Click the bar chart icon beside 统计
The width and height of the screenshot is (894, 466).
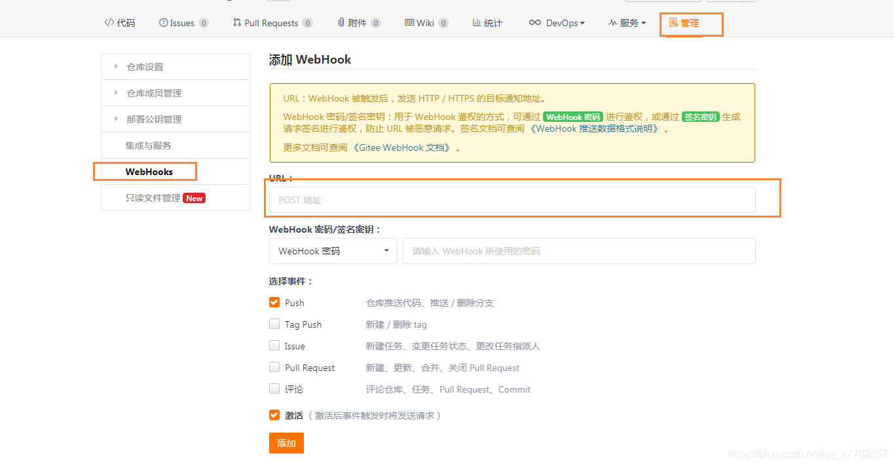477,23
